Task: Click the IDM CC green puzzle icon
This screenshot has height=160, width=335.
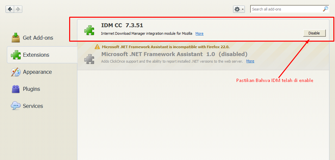Action: coord(89,30)
